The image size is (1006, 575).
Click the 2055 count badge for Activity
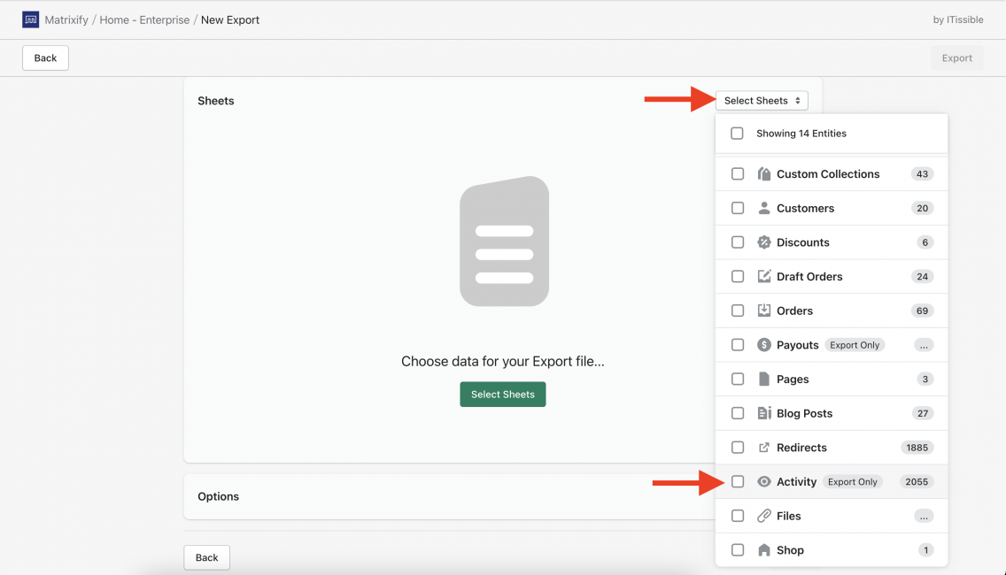coord(917,481)
